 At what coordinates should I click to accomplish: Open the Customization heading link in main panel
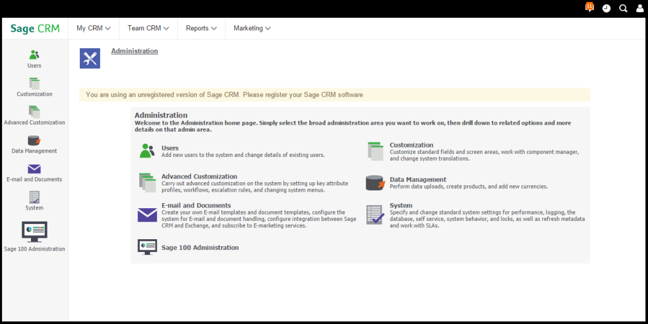point(411,145)
